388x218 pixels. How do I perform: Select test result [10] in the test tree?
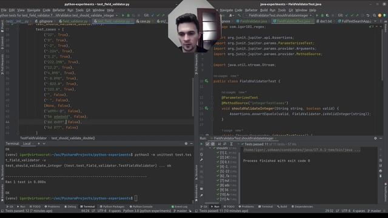[x=224, y=194]
